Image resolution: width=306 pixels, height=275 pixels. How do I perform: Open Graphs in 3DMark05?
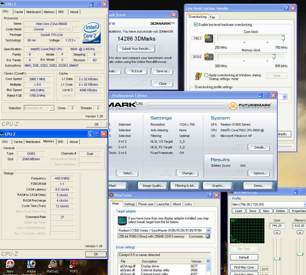(x=218, y=186)
